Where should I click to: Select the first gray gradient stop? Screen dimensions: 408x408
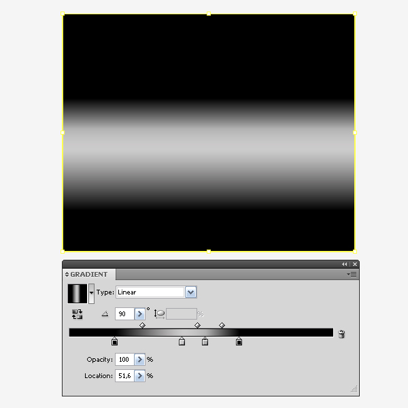click(x=182, y=341)
